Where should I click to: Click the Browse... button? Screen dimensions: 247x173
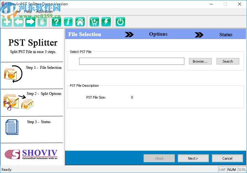click(x=200, y=61)
